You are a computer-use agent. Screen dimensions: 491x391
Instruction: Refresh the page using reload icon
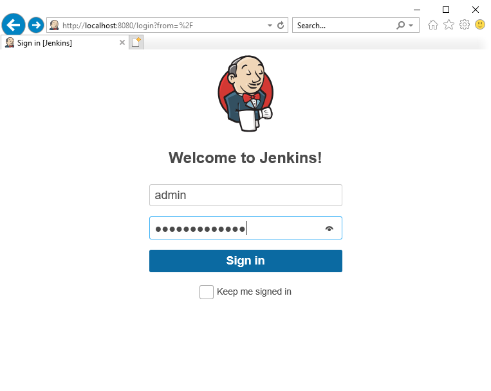tap(281, 25)
